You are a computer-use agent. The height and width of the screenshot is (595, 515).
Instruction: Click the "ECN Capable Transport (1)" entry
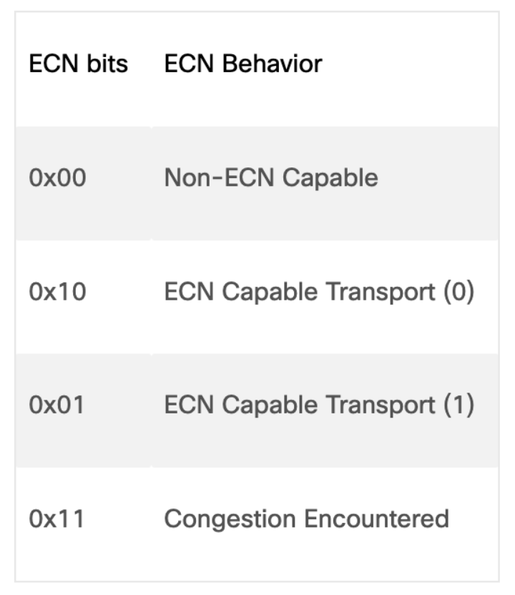(x=319, y=405)
